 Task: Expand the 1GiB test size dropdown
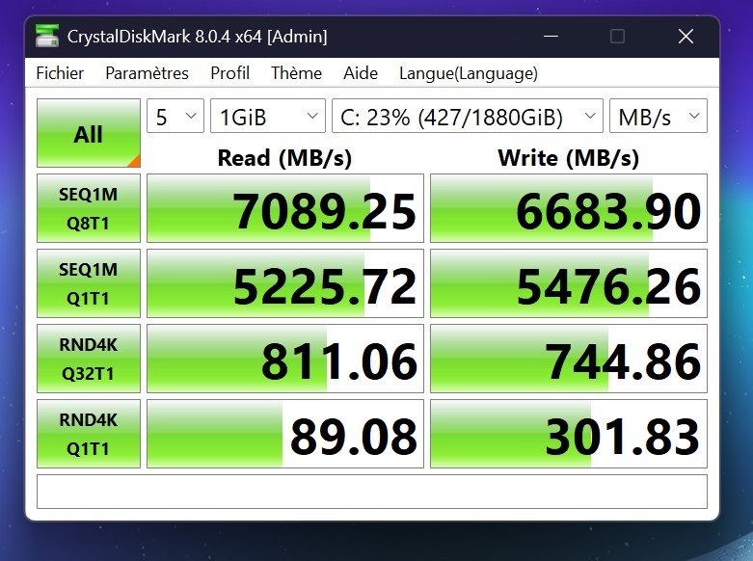click(268, 116)
